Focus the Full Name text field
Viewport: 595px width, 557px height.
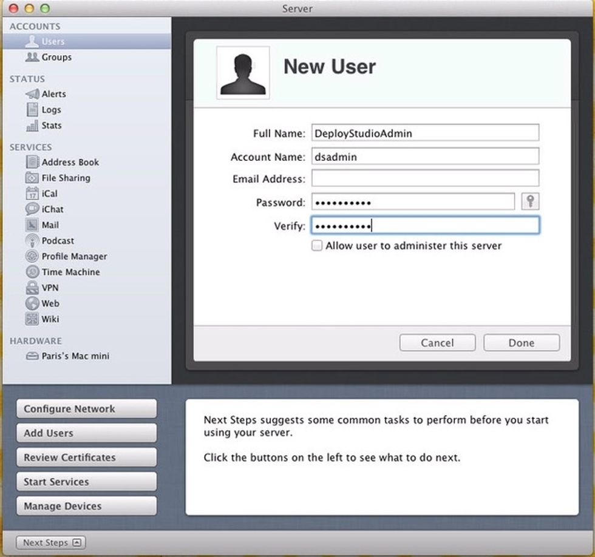[x=425, y=132]
